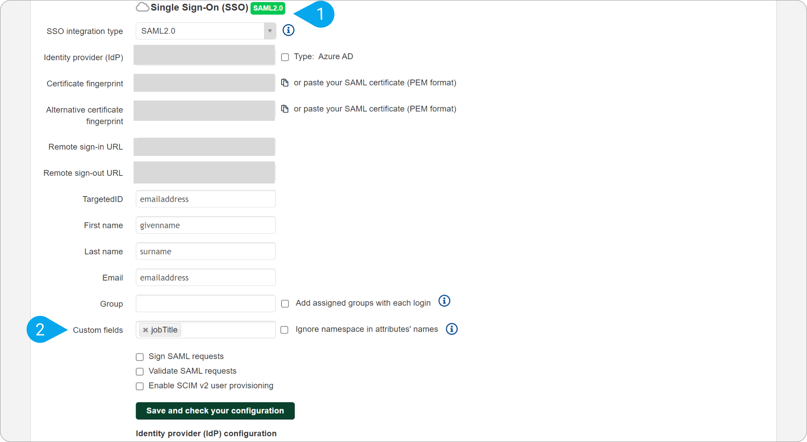The width and height of the screenshot is (807, 442).
Task: Enable Enable SCIM v2 user provisioning
Action: pyautogui.click(x=141, y=386)
